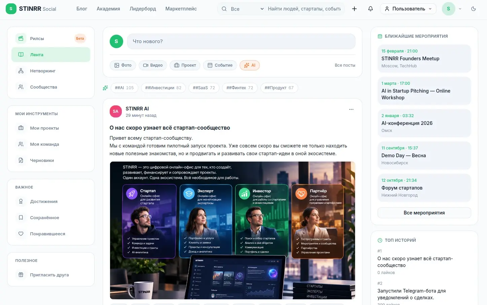Screen dimensions: 487x305
Task: Open the Пользователь role dropdown
Action: point(408,9)
